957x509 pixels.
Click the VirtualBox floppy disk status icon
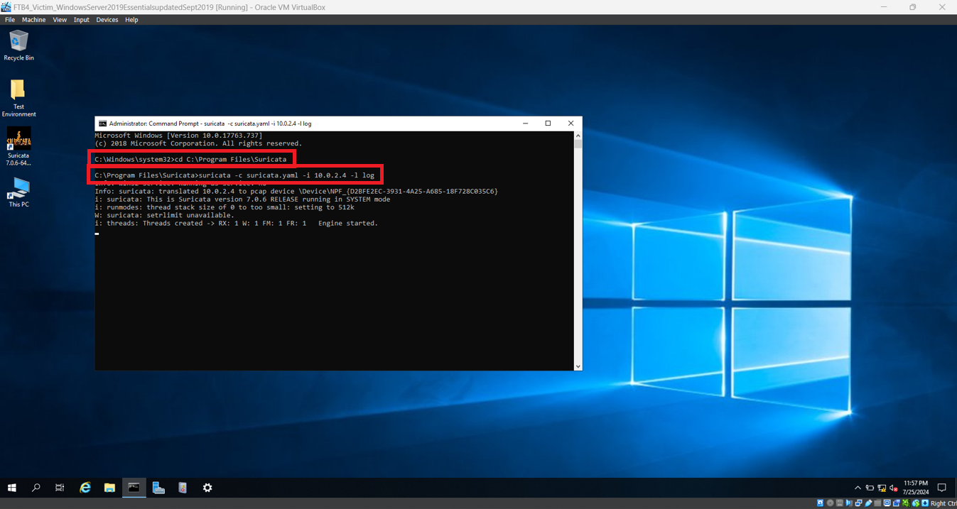point(840,503)
